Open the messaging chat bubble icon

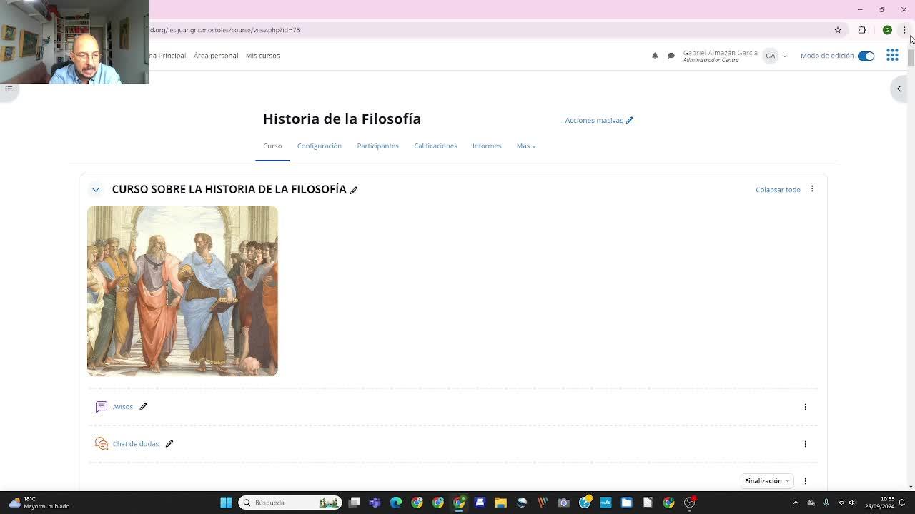click(671, 56)
